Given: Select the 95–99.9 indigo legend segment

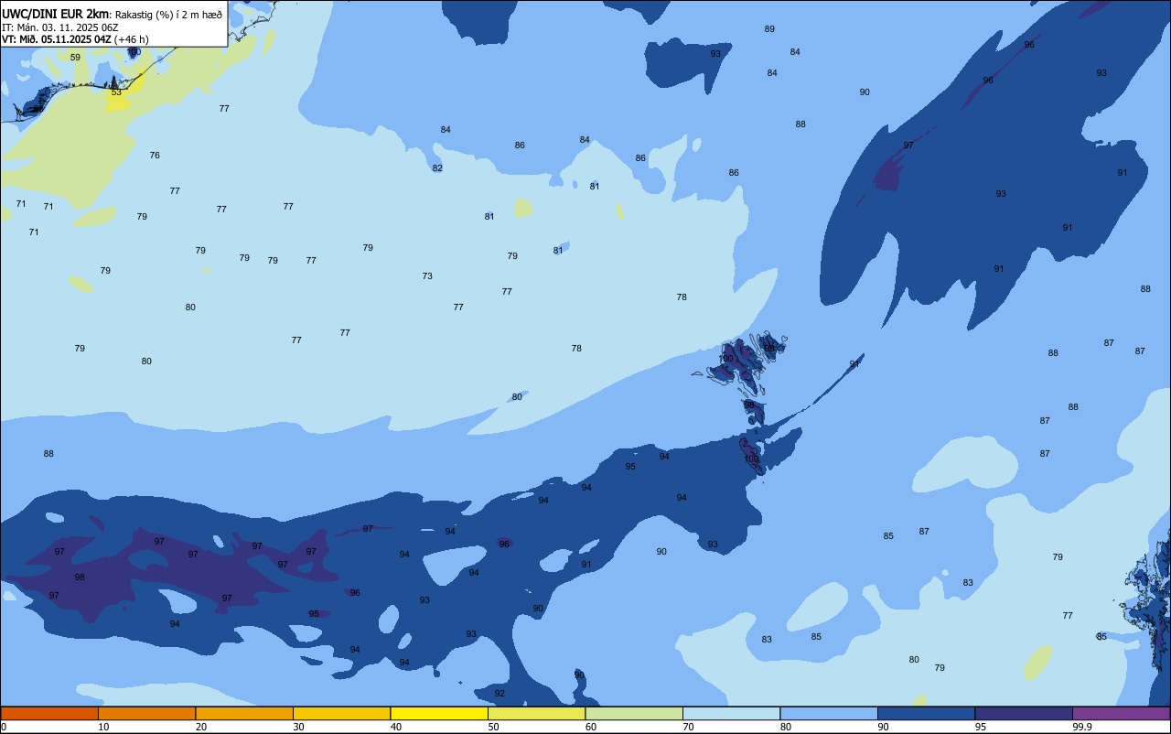Looking at the screenshot, I should click(x=1024, y=713).
